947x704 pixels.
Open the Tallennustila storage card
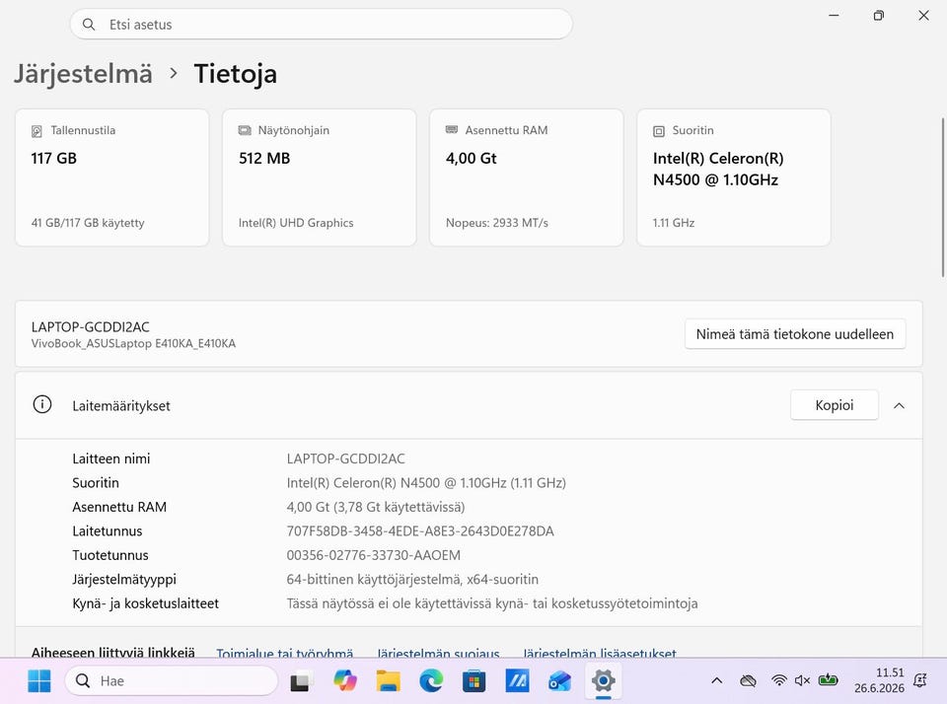112,177
